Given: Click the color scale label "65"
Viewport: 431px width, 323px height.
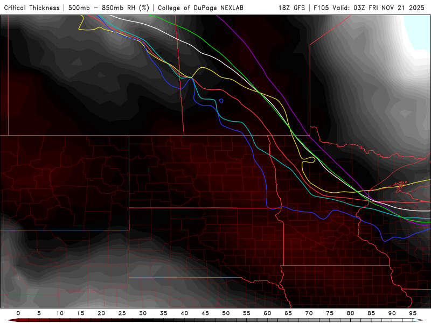Looking at the screenshot, I should click(288, 313).
